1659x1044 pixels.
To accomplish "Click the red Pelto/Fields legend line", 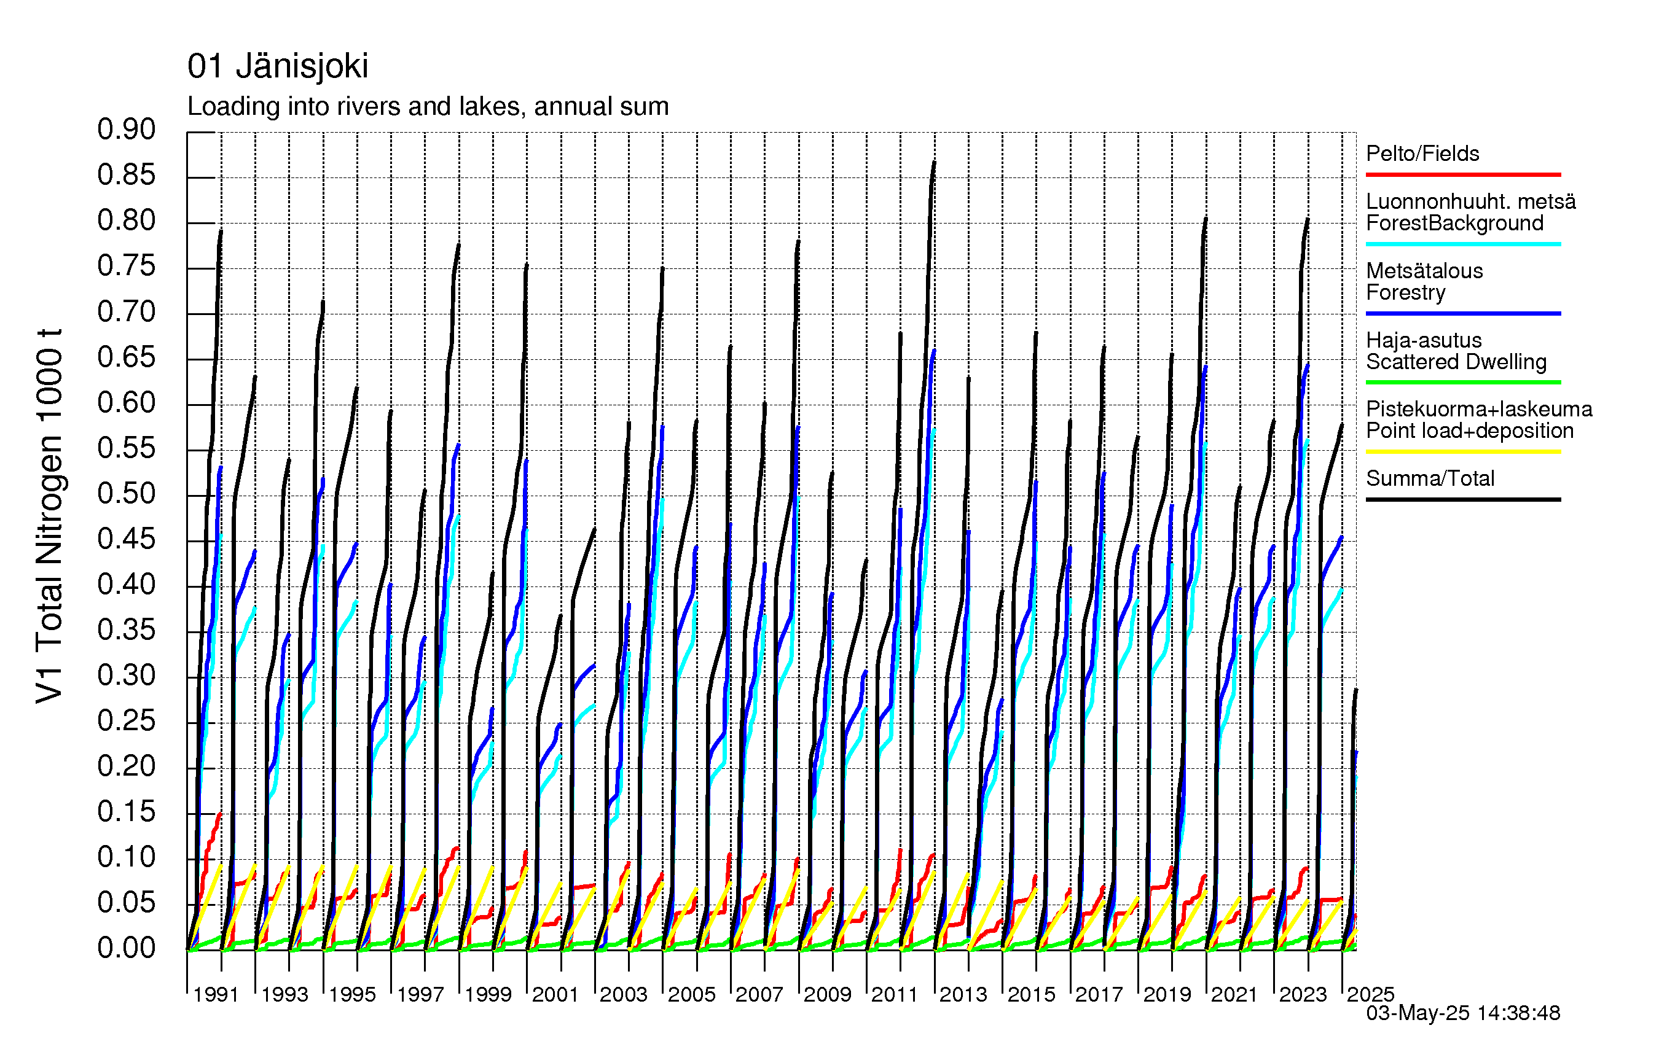I will (1464, 175).
